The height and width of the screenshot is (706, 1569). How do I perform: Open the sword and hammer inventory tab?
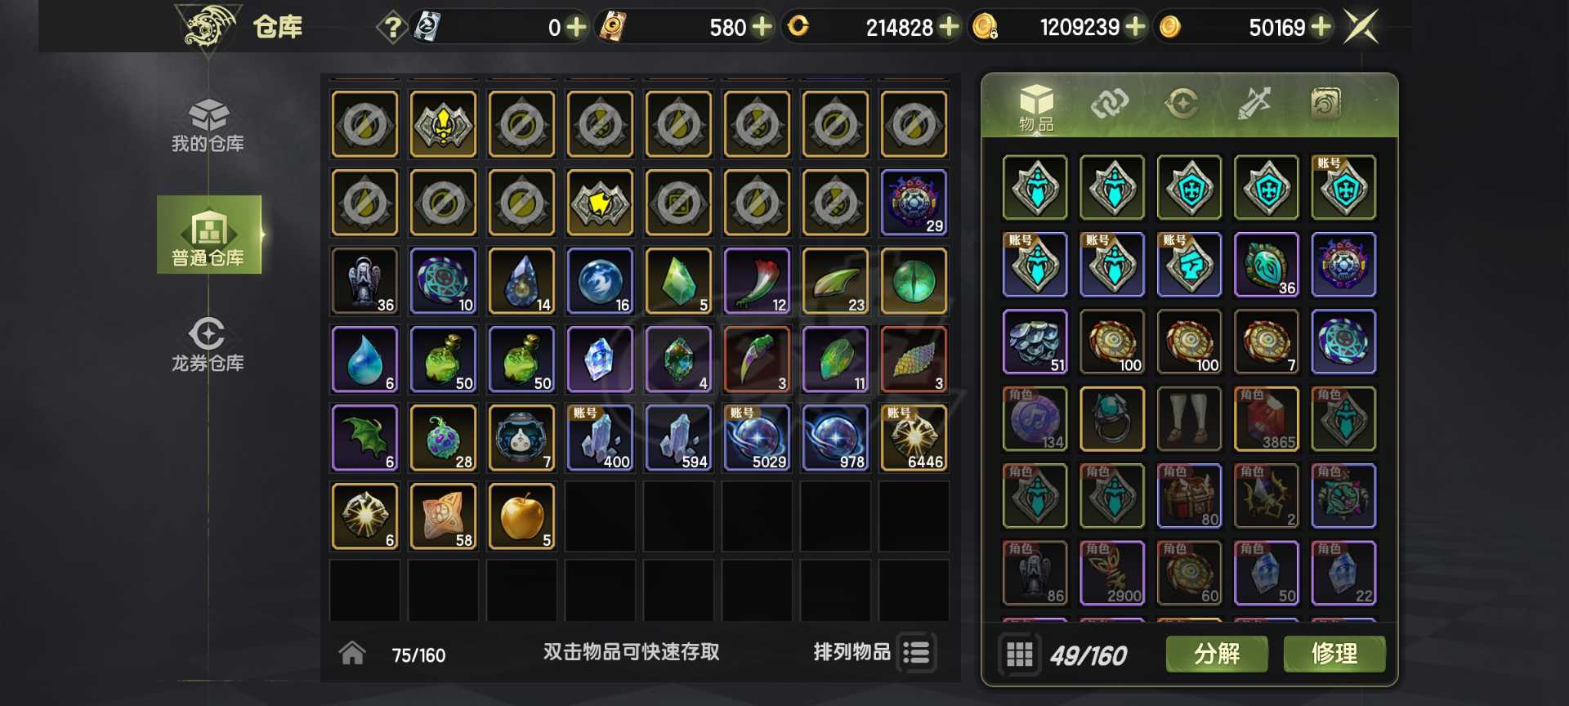pyautogui.click(x=1254, y=103)
